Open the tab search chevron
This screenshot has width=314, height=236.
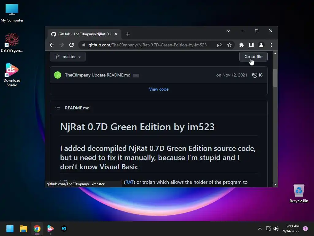pos(228,31)
